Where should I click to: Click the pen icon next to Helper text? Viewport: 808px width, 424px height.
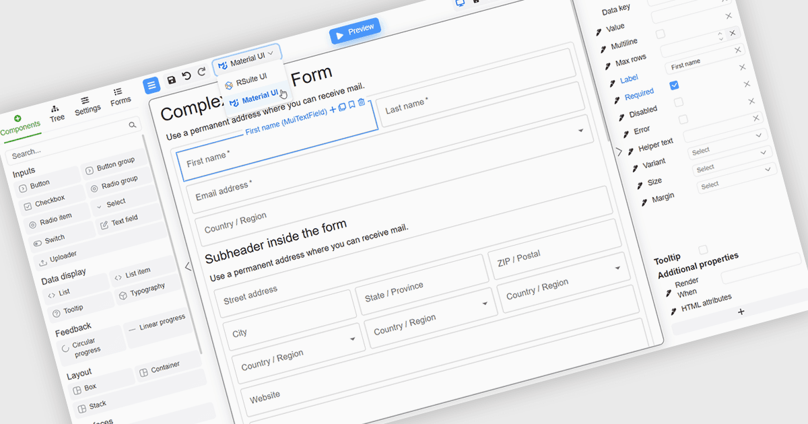[632, 150]
